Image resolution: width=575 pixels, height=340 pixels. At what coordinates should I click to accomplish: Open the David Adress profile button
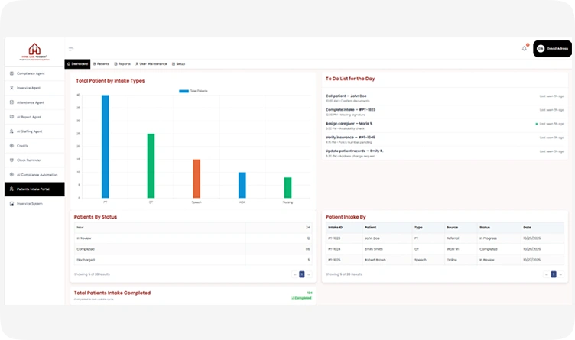(552, 48)
